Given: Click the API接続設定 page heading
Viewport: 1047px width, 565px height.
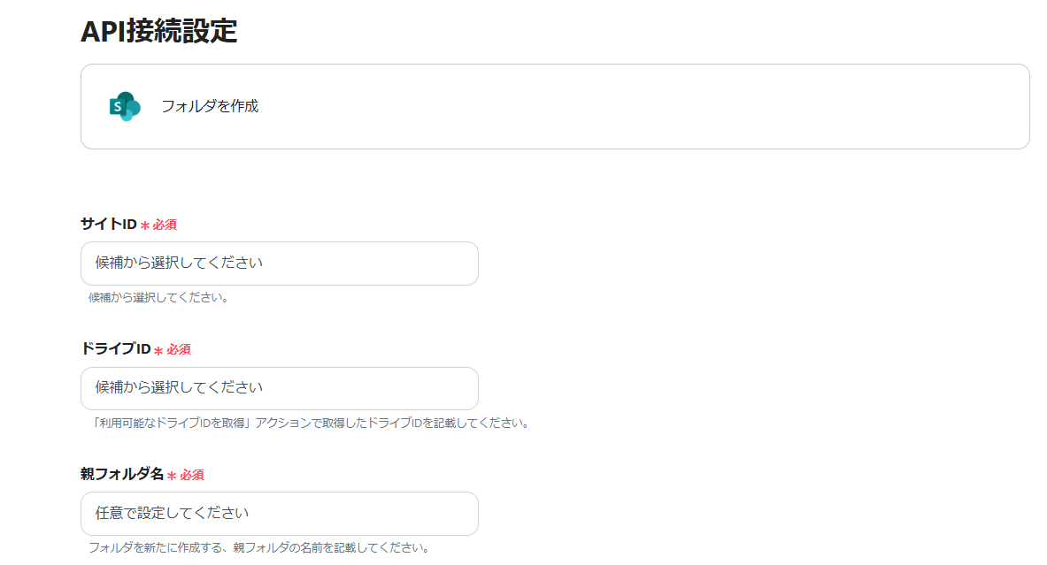Looking at the screenshot, I should [x=158, y=31].
